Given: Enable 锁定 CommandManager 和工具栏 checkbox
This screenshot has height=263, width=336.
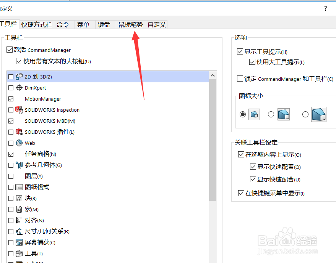Looking at the screenshot, I should coord(240,79).
